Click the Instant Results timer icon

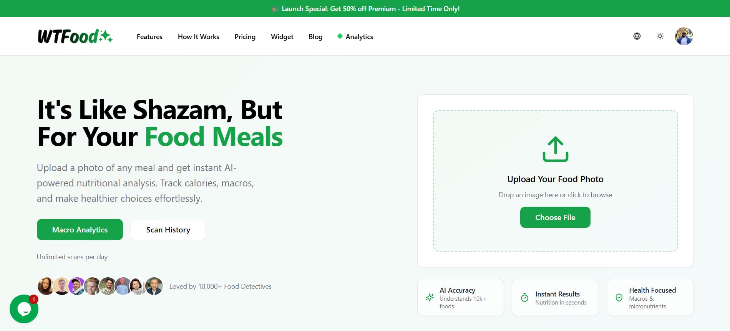(524, 297)
